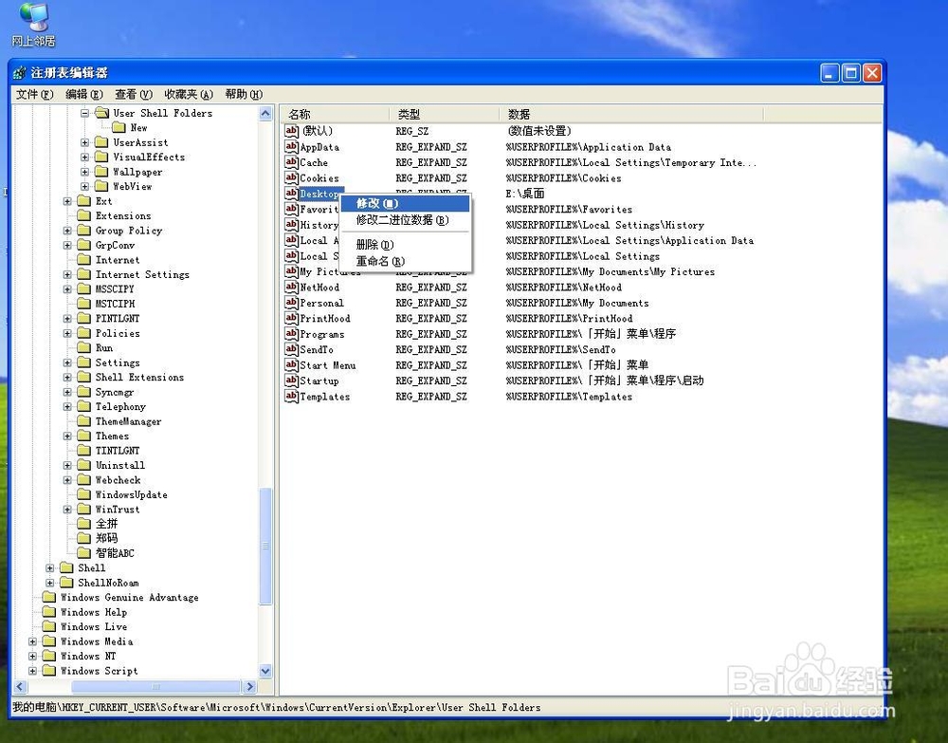Click the tree pane horizontal scrollbar thumb

tap(156, 686)
